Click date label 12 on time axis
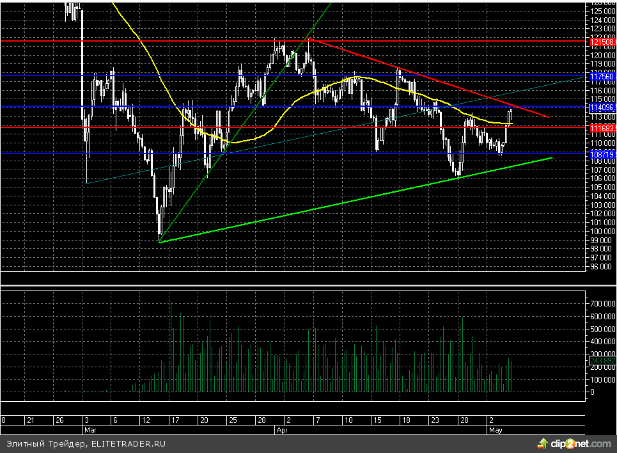The image size is (617, 453). point(146,420)
